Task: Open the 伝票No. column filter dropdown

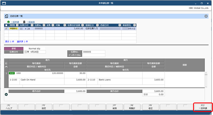Action: (44, 25)
